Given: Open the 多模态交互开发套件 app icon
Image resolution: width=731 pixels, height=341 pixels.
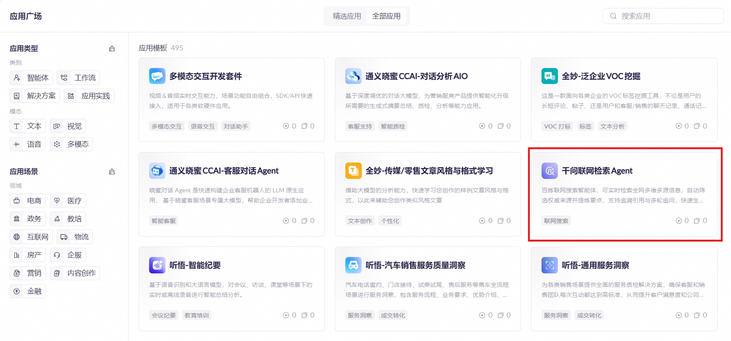Looking at the screenshot, I should click(x=157, y=76).
